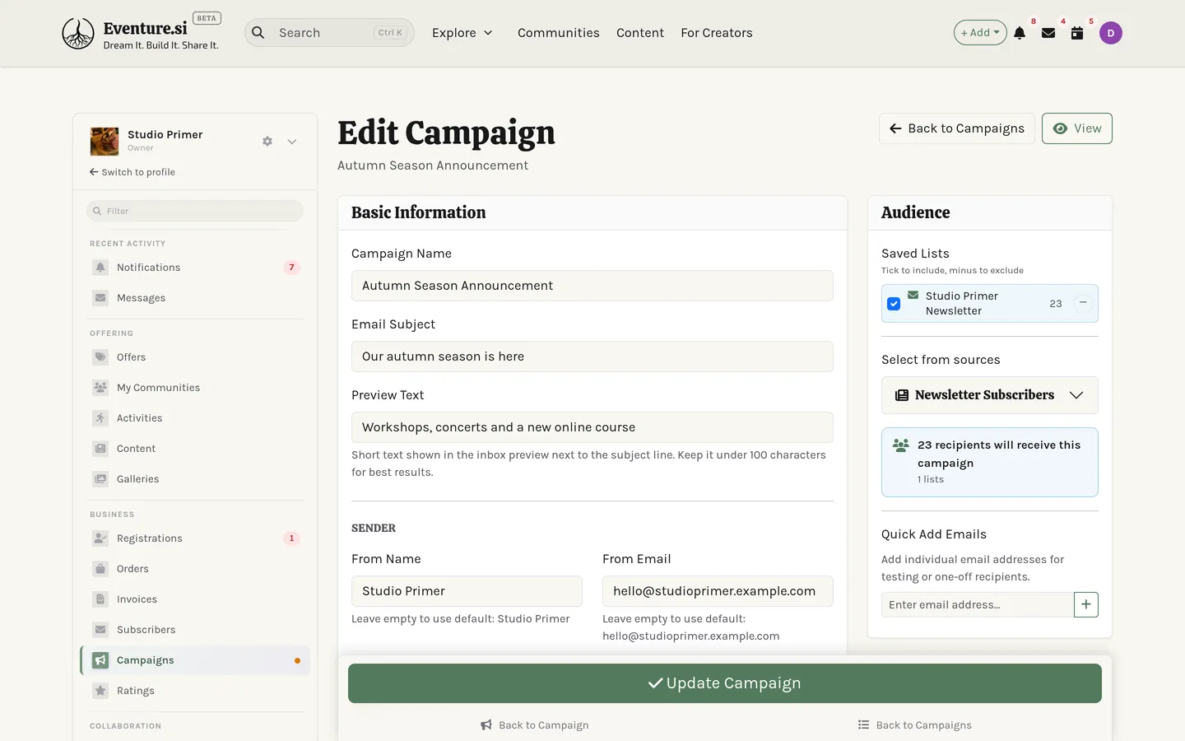The width and height of the screenshot is (1185, 741).
Task: Open Registrations in the sidebar
Action: pyautogui.click(x=195, y=538)
